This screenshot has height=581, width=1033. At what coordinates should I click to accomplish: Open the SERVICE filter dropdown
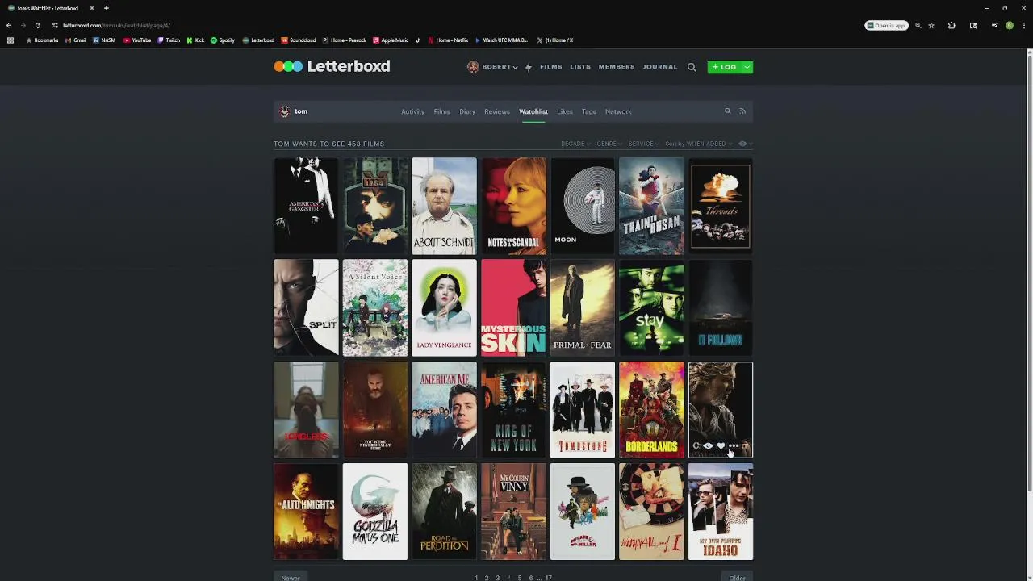pyautogui.click(x=643, y=144)
